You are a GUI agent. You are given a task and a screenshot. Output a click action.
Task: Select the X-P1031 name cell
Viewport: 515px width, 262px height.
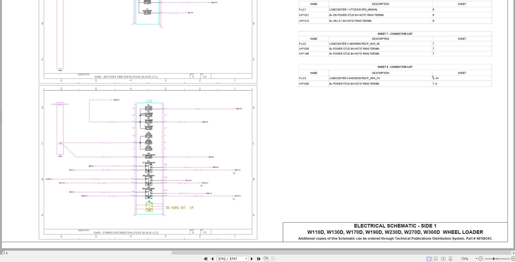click(314, 15)
